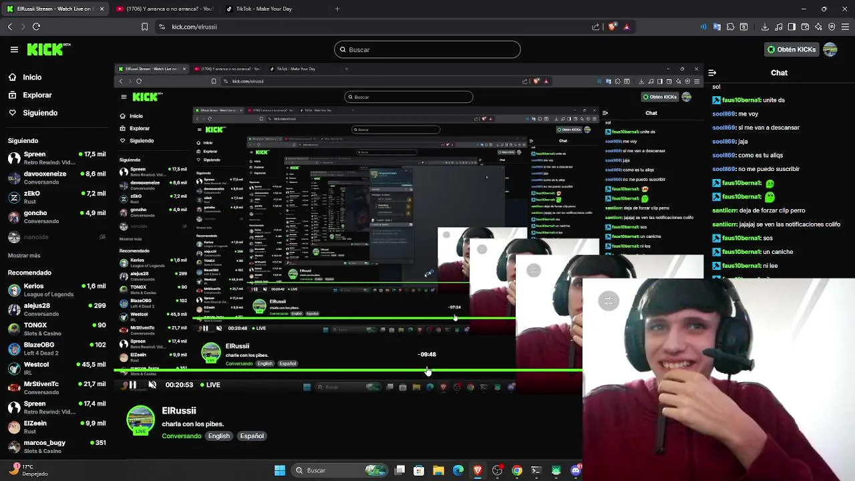Screen dimensions: 855x481
Task: Seek on the green stream progress bar
Action: coord(347,370)
